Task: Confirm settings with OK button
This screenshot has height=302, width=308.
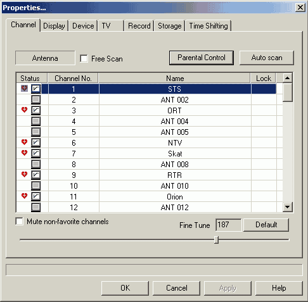Action: coord(125,288)
